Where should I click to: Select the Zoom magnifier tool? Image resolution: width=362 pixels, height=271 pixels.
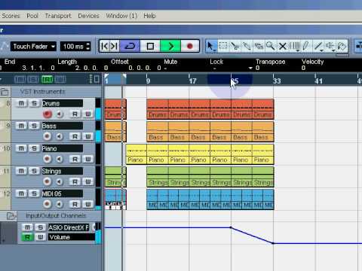[271, 46]
